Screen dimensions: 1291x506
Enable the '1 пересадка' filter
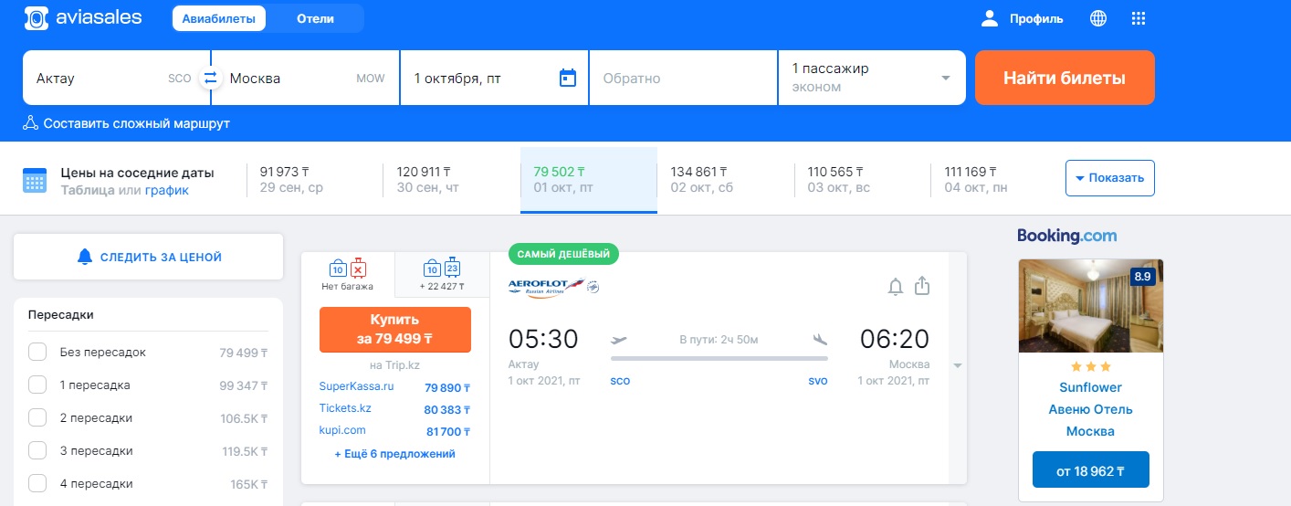pos(37,385)
